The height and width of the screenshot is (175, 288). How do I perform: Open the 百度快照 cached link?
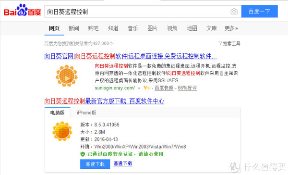[164, 88]
